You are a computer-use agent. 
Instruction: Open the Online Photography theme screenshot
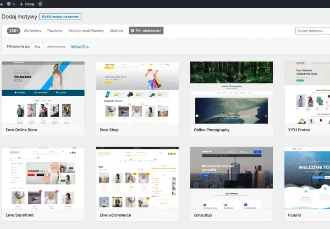(231, 93)
